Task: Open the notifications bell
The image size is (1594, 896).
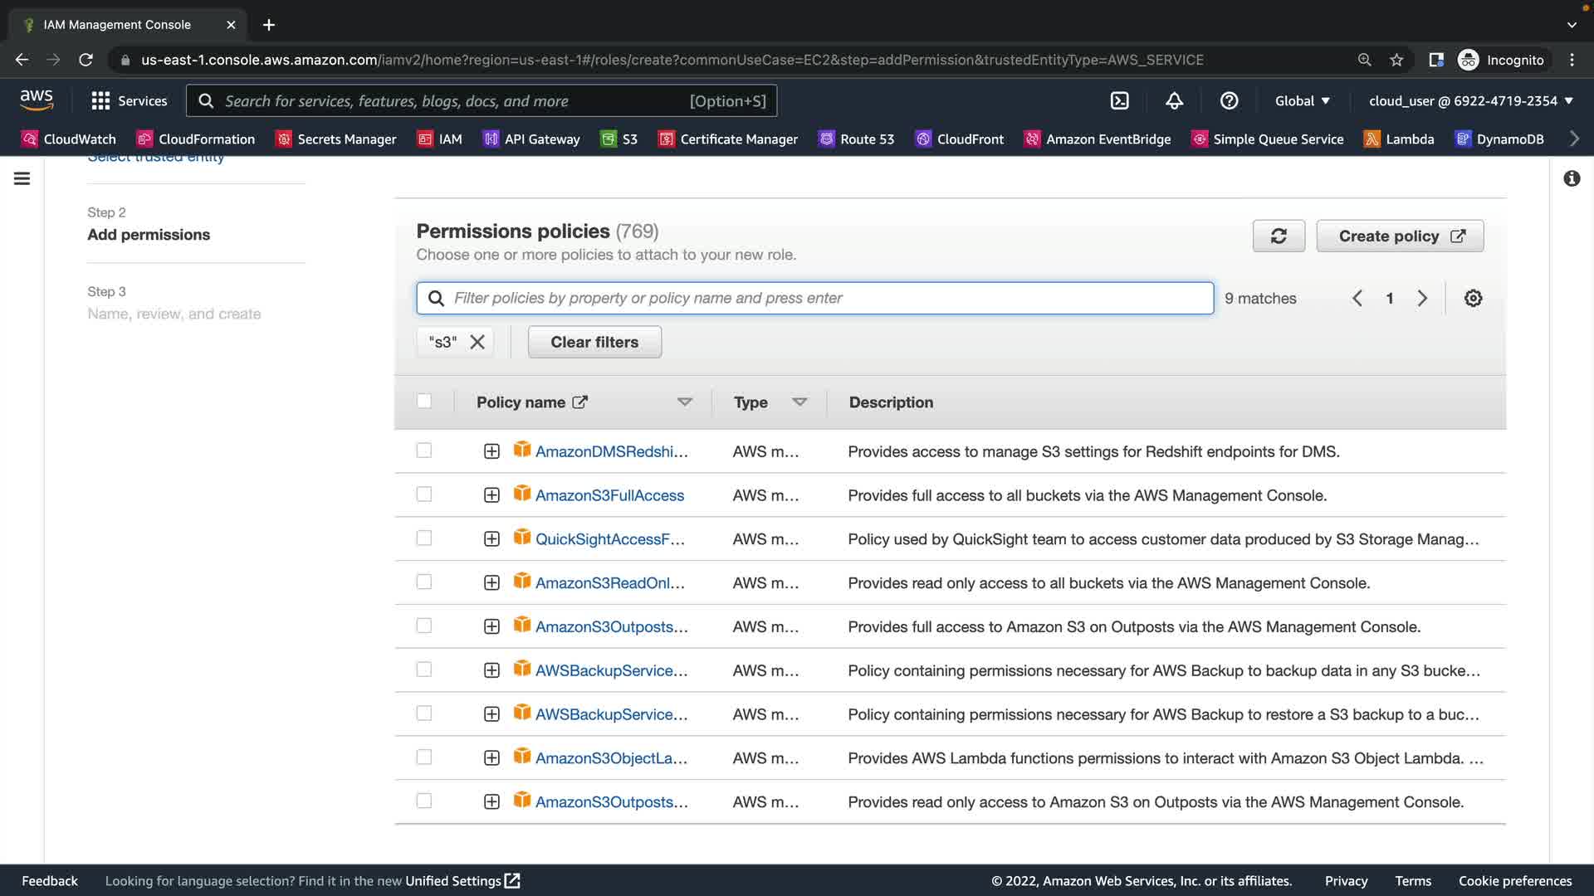Action: coord(1174,100)
